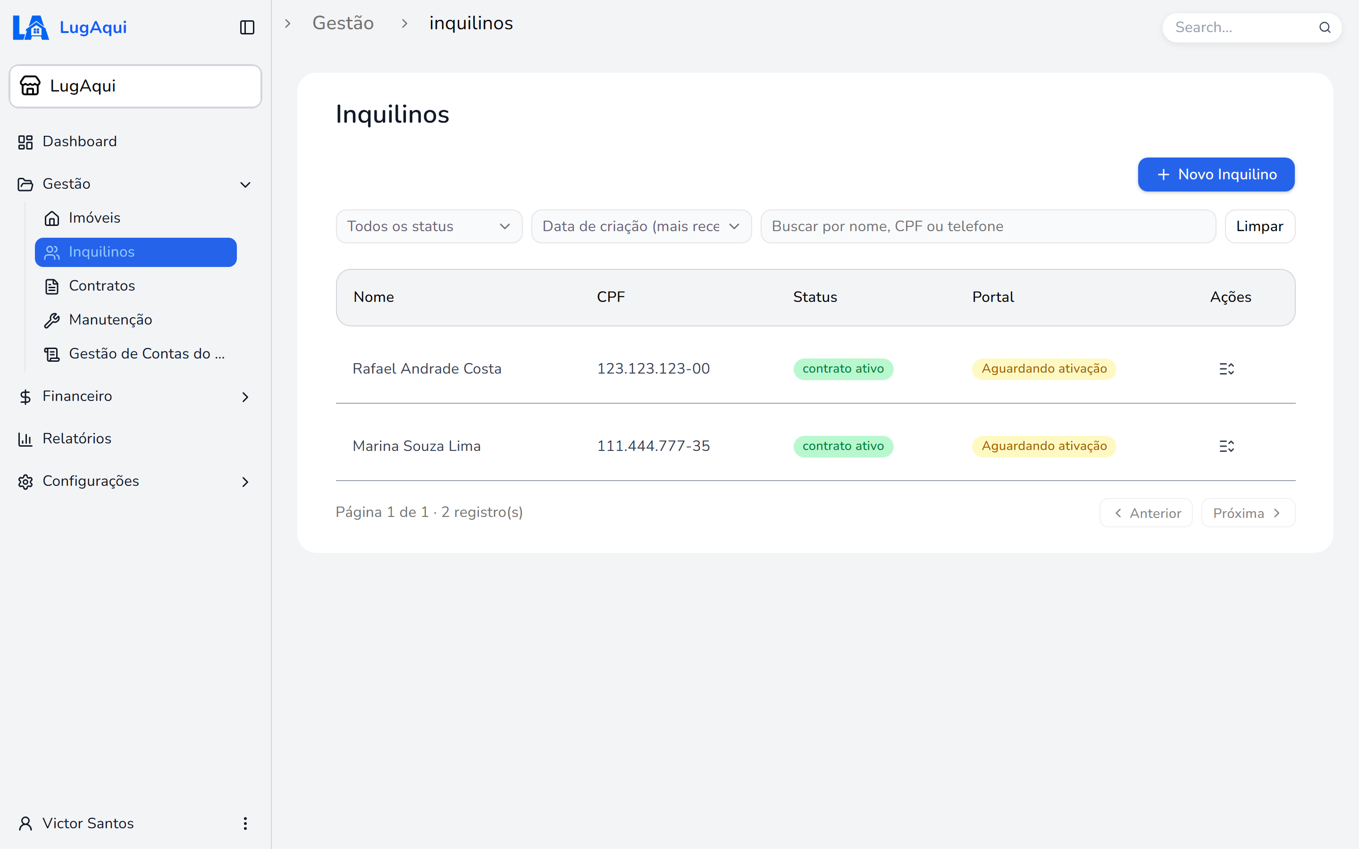
Task: Open actions menu for Rafael Andrade Costa
Action: pos(1227,369)
